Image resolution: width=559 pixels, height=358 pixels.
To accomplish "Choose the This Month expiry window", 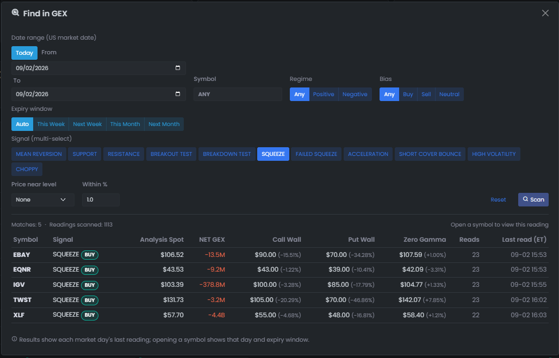I will [x=125, y=124].
